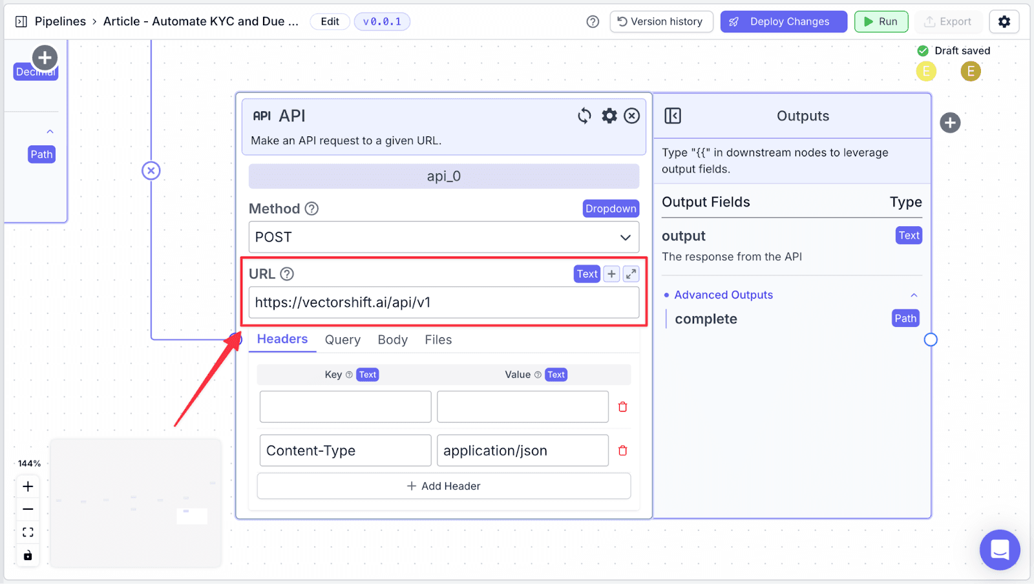The height and width of the screenshot is (584, 1034).
Task: Open the Method POST dropdown
Action: coord(444,237)
